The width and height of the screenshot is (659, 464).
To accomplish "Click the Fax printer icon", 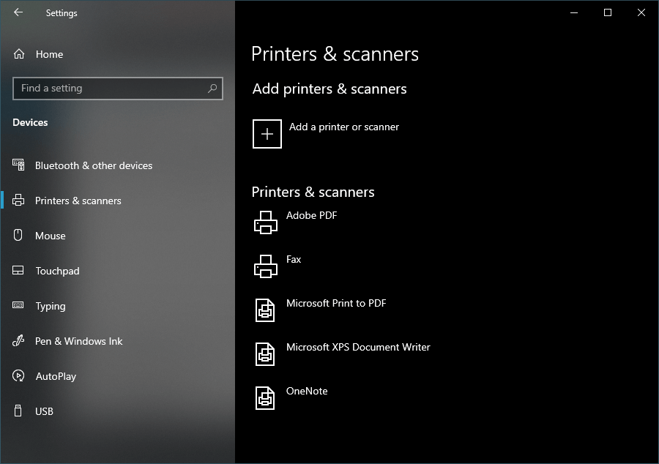I will click(266, 266).
